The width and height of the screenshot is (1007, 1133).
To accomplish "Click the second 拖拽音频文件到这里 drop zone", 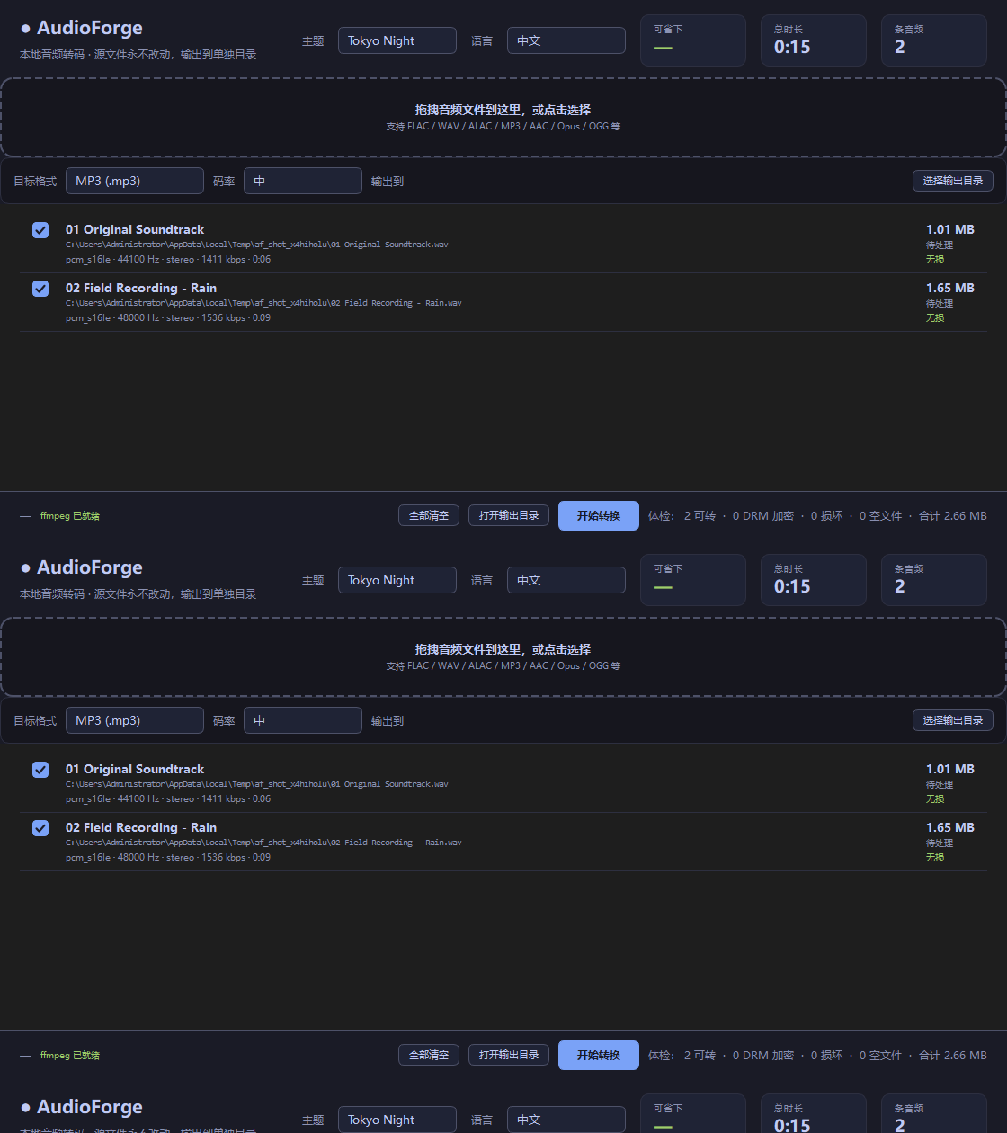I will click(x=503, y=657).
